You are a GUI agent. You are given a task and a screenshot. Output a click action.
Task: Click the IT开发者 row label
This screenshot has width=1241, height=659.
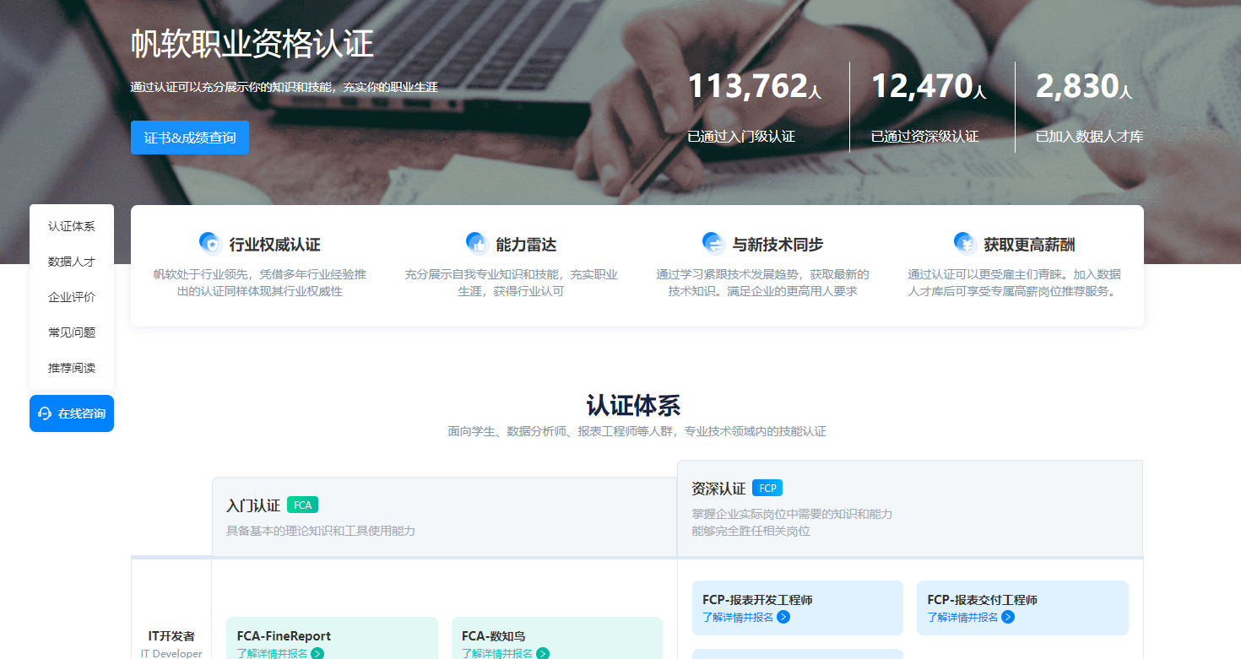tap(171, 636)
